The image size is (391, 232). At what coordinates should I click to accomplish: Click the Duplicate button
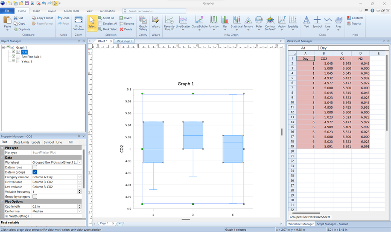click(x=22, y=29)
